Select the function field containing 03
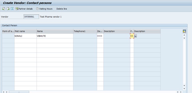 [x=132, y=36]
